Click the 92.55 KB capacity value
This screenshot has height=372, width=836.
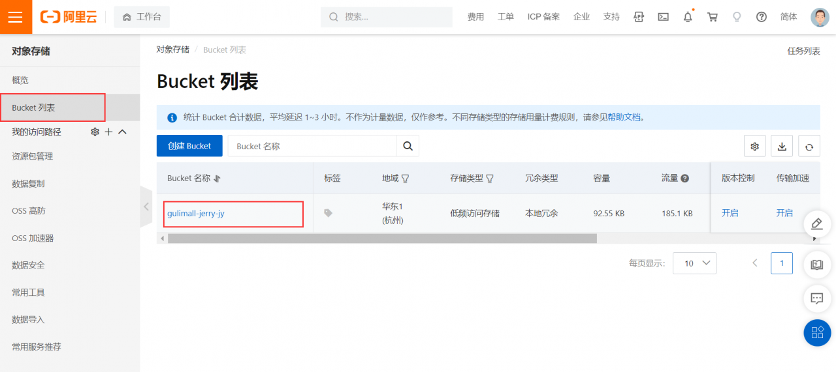[x=609, y=213]
